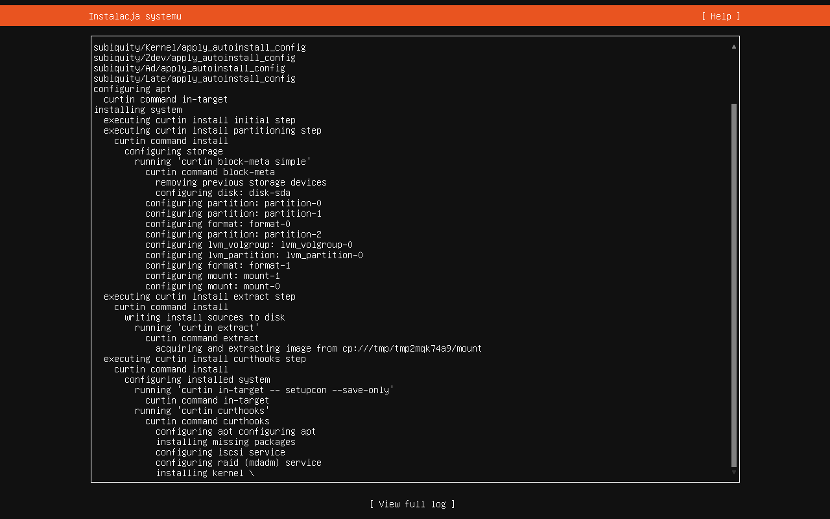Click 'configuring lvm_partition: lvm_partition-0' line

254,255
